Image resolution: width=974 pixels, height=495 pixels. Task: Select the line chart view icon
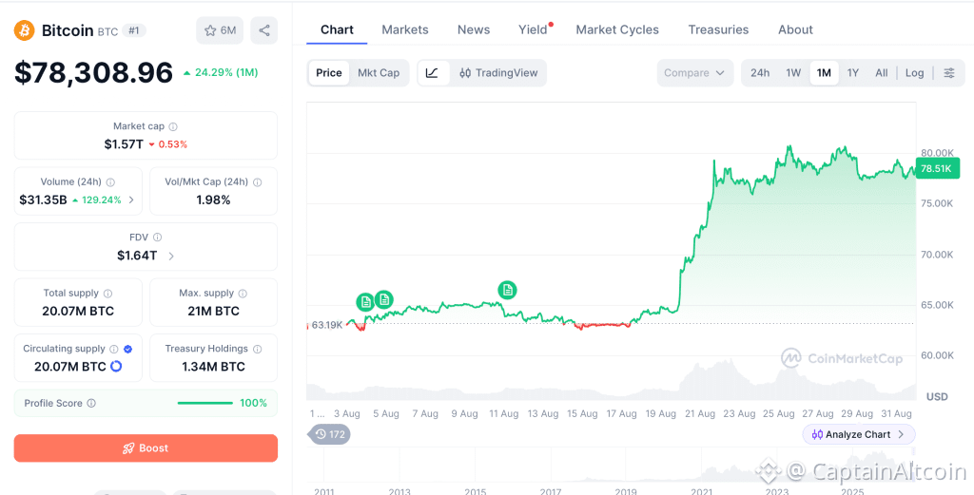(x=433, y=72)
